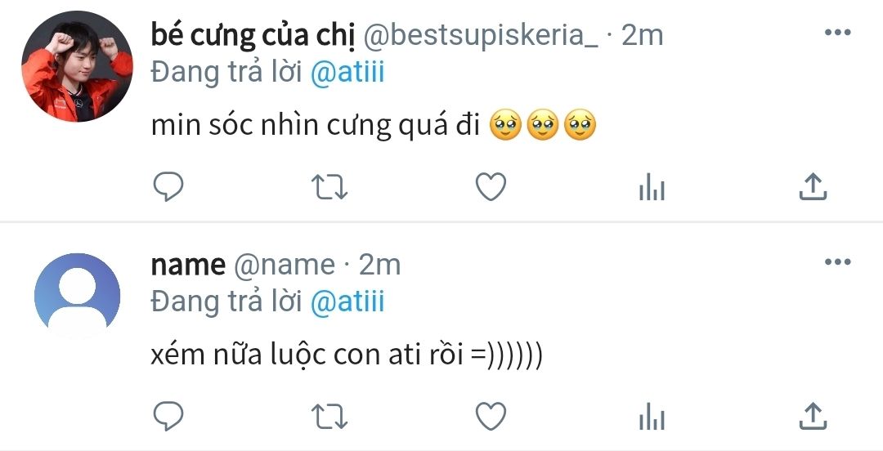Open more options for @name's tweet
Image resolution: width=883 pixels, height=451 pixels.
837,262
